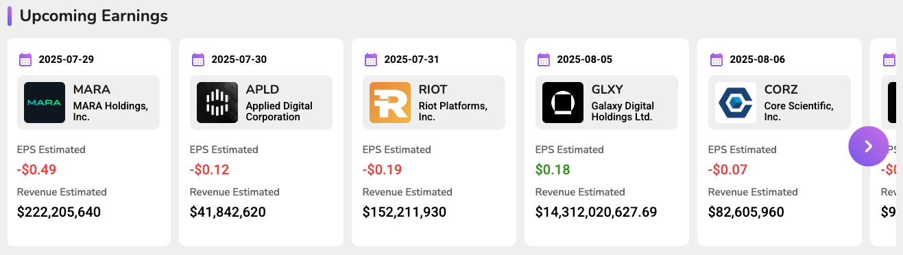The image size is (903, 255).
Task: Click calendar icon beside 2025-08-05
Action: [544, 59]
